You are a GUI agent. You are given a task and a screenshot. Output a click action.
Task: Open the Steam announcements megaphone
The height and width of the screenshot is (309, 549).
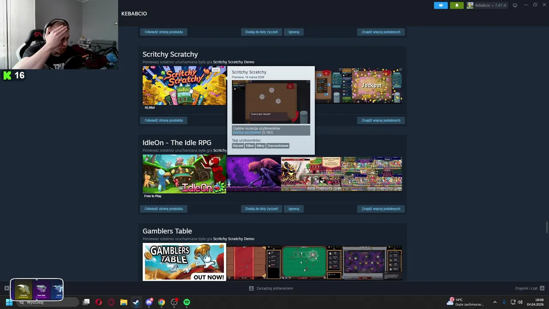(x=441, y=5)
